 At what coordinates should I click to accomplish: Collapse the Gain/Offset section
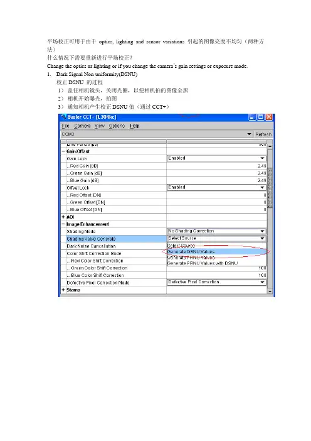[x=63, y=151]
